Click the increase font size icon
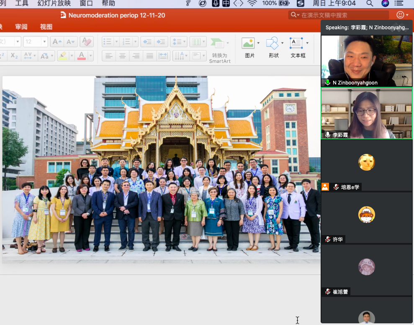 (x=57, y=42)
